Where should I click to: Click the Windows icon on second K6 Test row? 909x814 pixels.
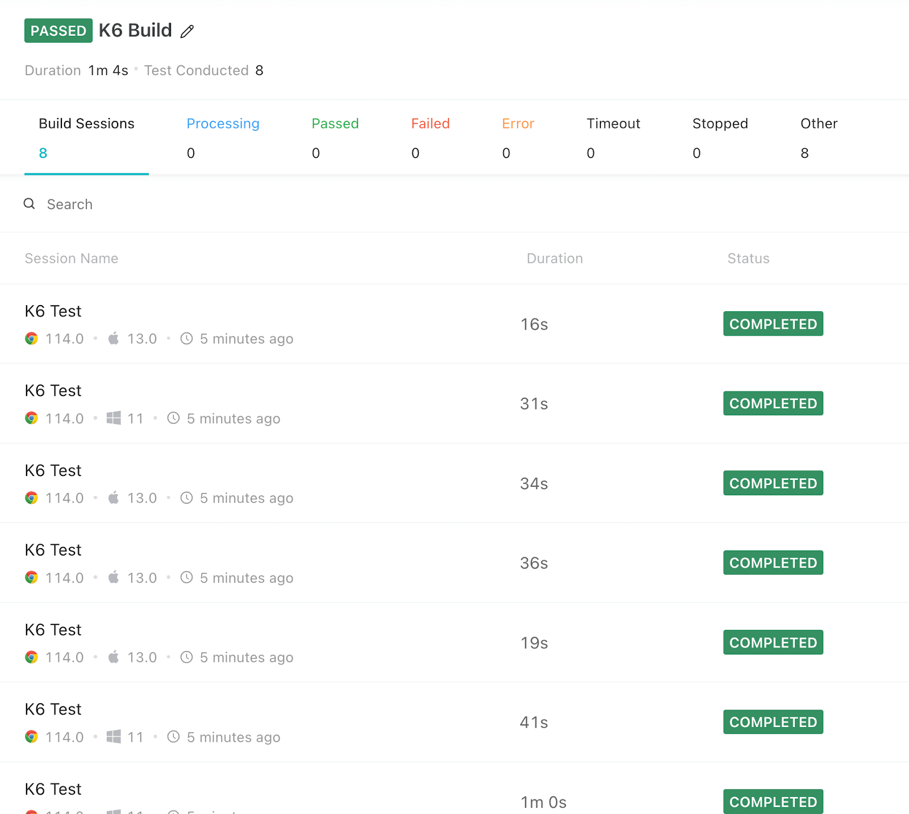115,418
